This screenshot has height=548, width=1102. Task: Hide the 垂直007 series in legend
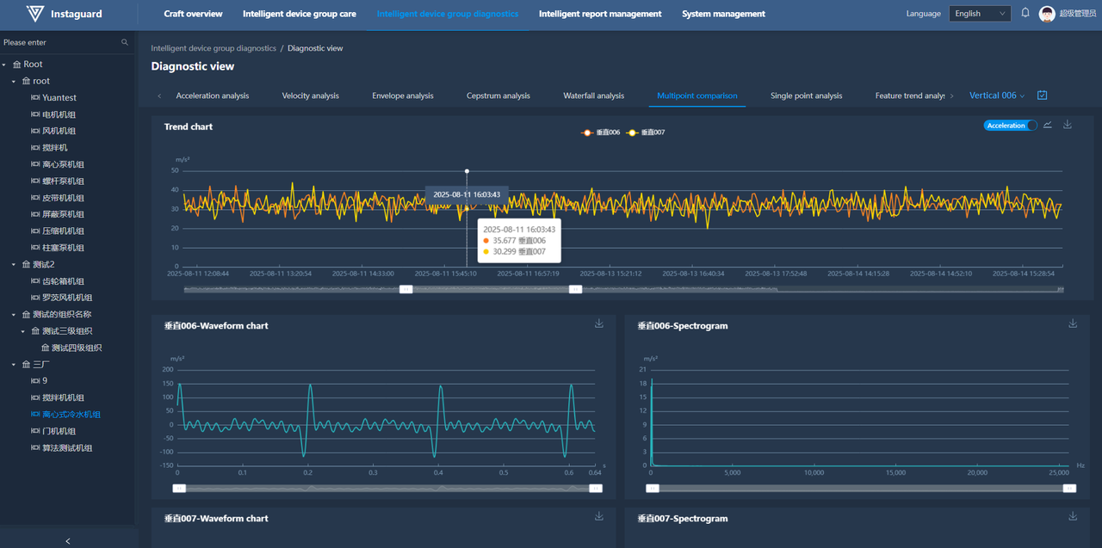(x=647, y=132)
